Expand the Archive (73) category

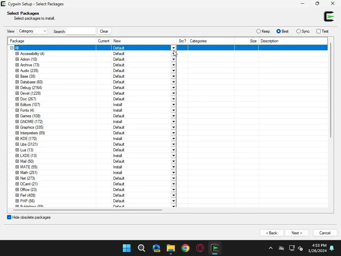coord(17,65)
